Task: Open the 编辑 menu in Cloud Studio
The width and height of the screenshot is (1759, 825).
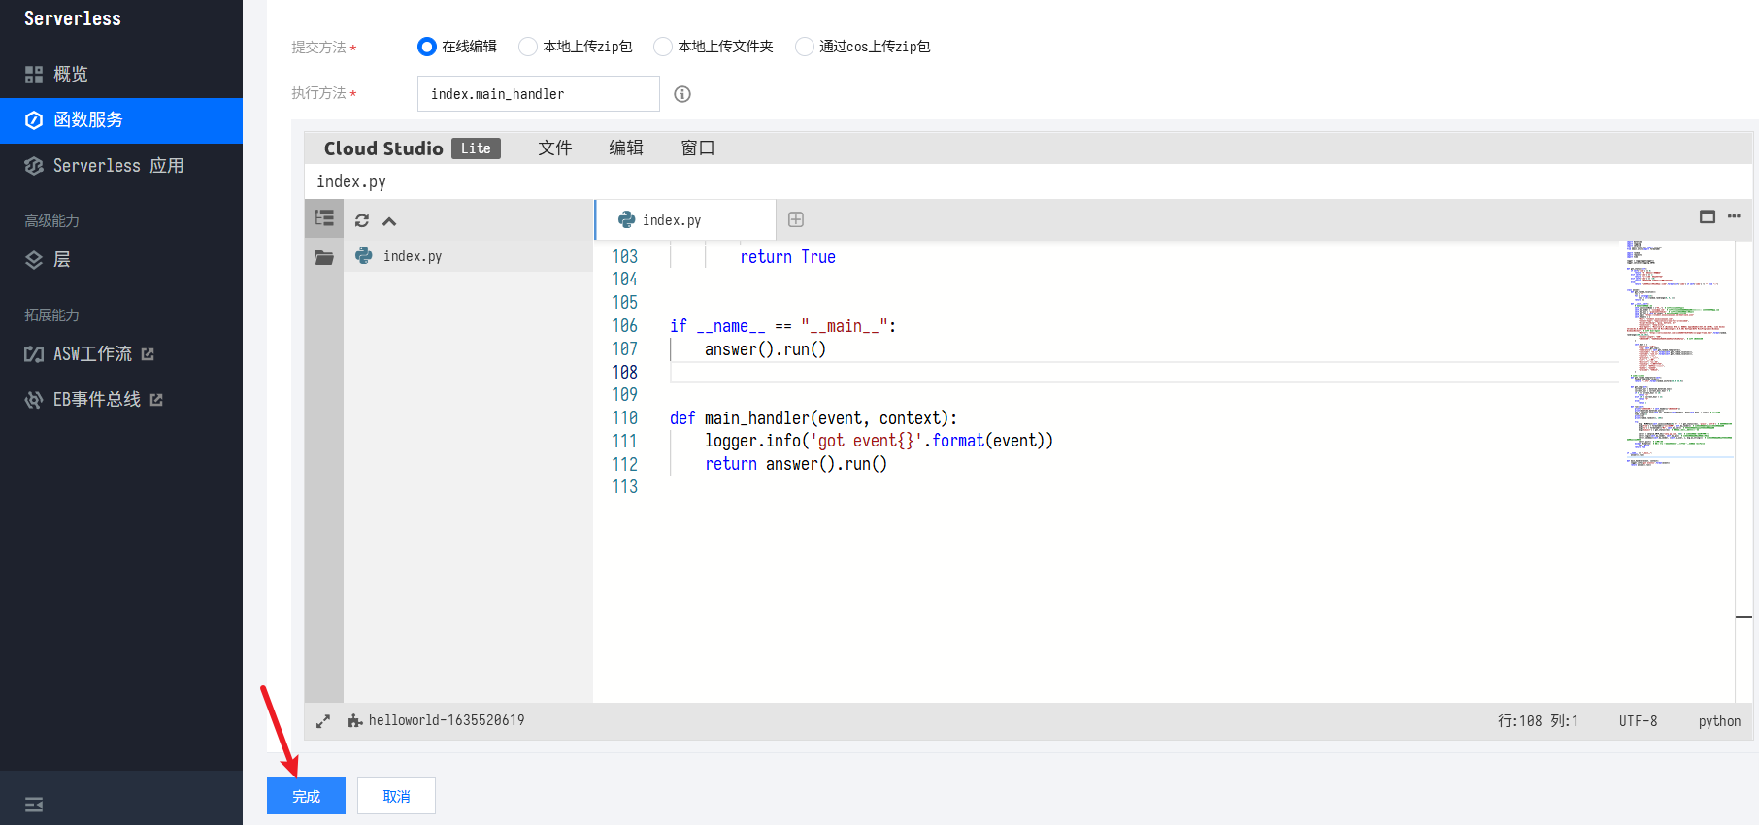Action: (x=626, y=148)
